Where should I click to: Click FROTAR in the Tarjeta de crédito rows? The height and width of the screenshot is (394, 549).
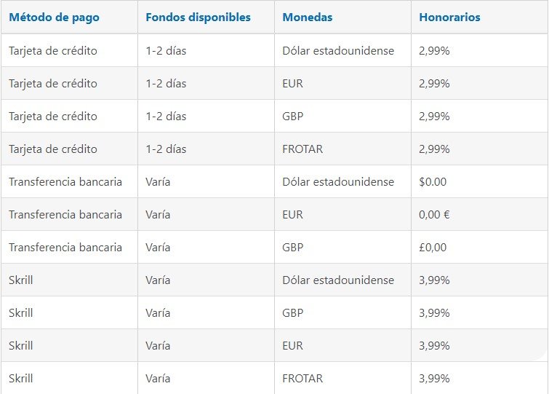pos(302,149)
